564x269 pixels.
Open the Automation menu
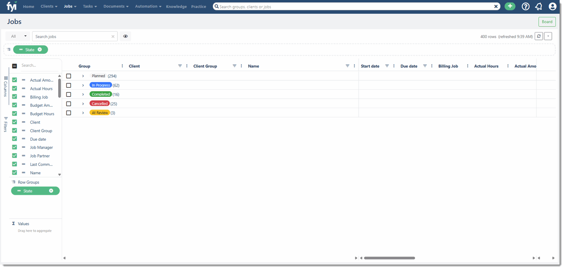(148, 7)
